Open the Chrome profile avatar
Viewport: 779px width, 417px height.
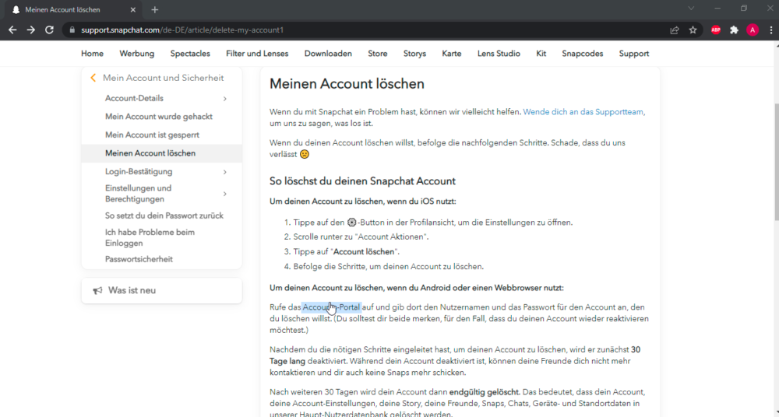point(753,30)
